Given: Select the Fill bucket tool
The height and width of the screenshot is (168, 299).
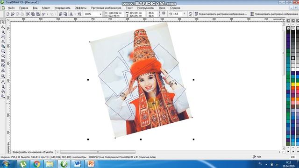Looking at the screenshot, I should click(x=3, y=91).
